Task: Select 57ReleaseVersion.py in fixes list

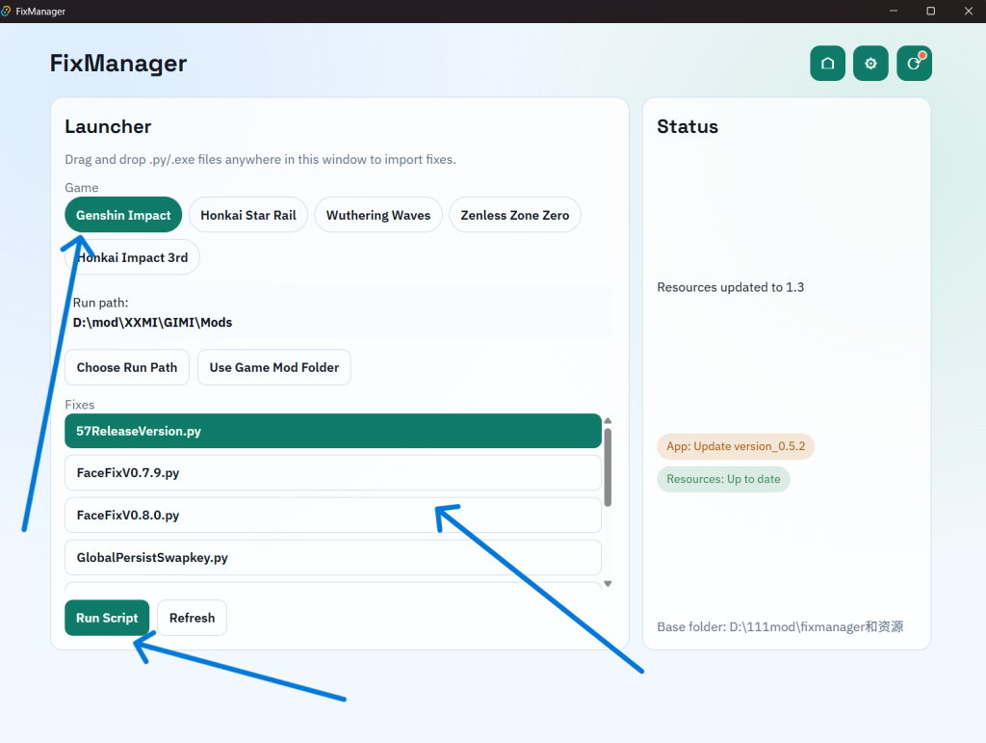Action: [332, 431]
